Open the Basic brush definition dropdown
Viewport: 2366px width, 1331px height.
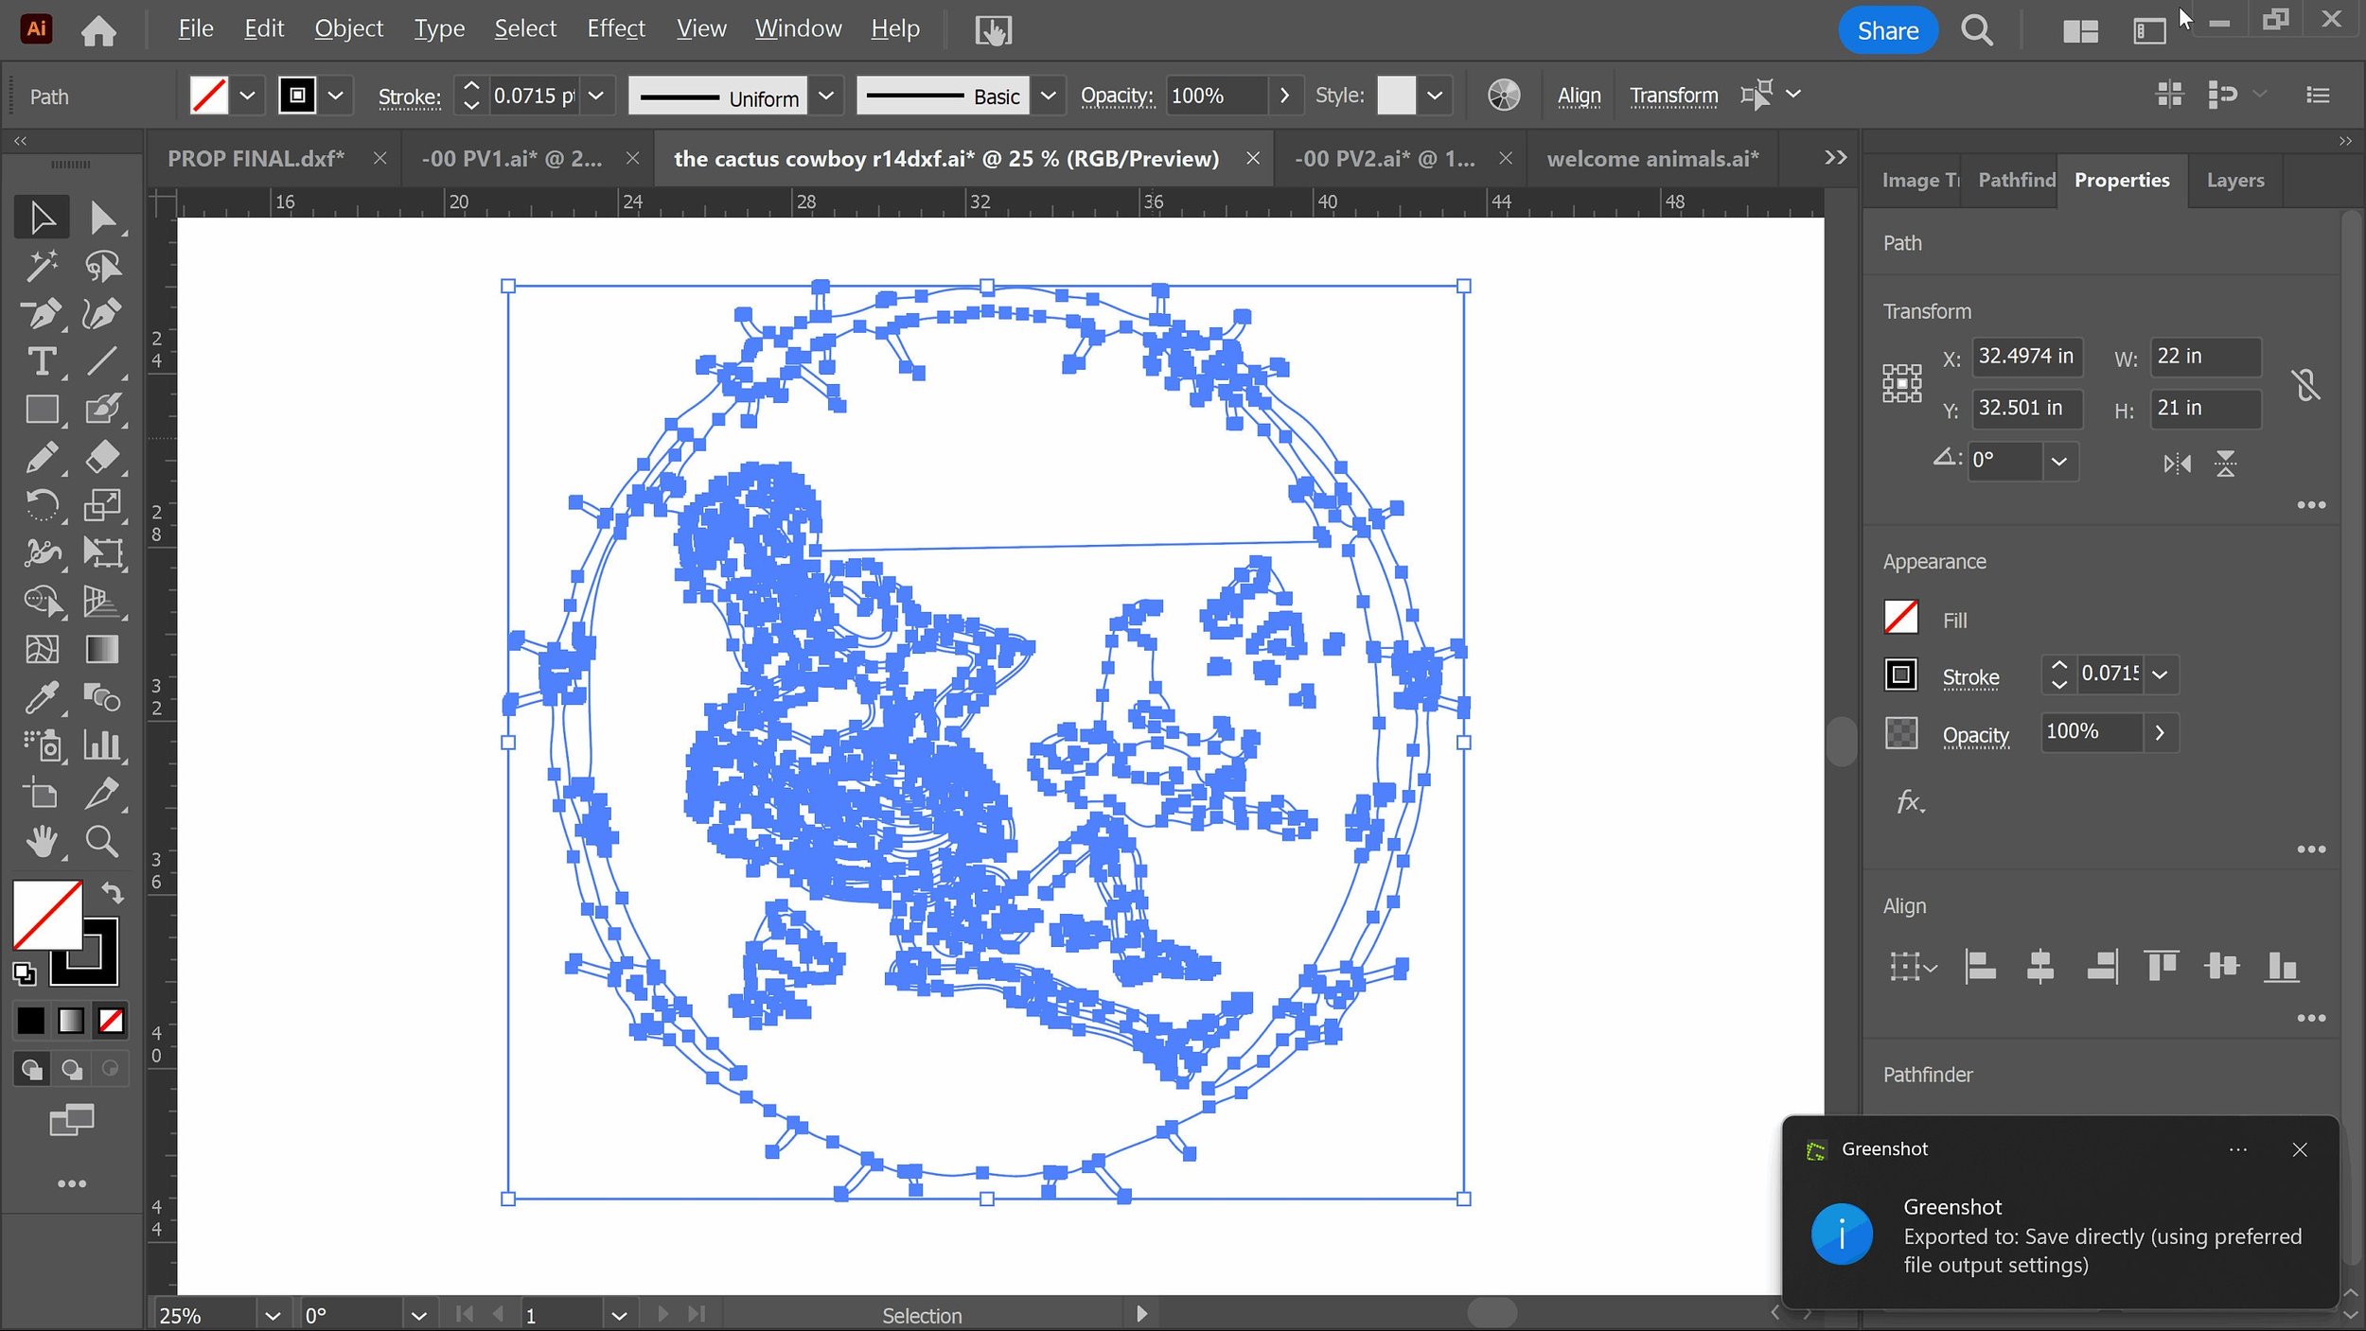point(1048,96)
